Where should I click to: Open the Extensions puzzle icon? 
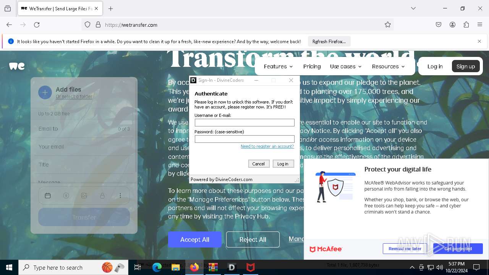[466, 25]
